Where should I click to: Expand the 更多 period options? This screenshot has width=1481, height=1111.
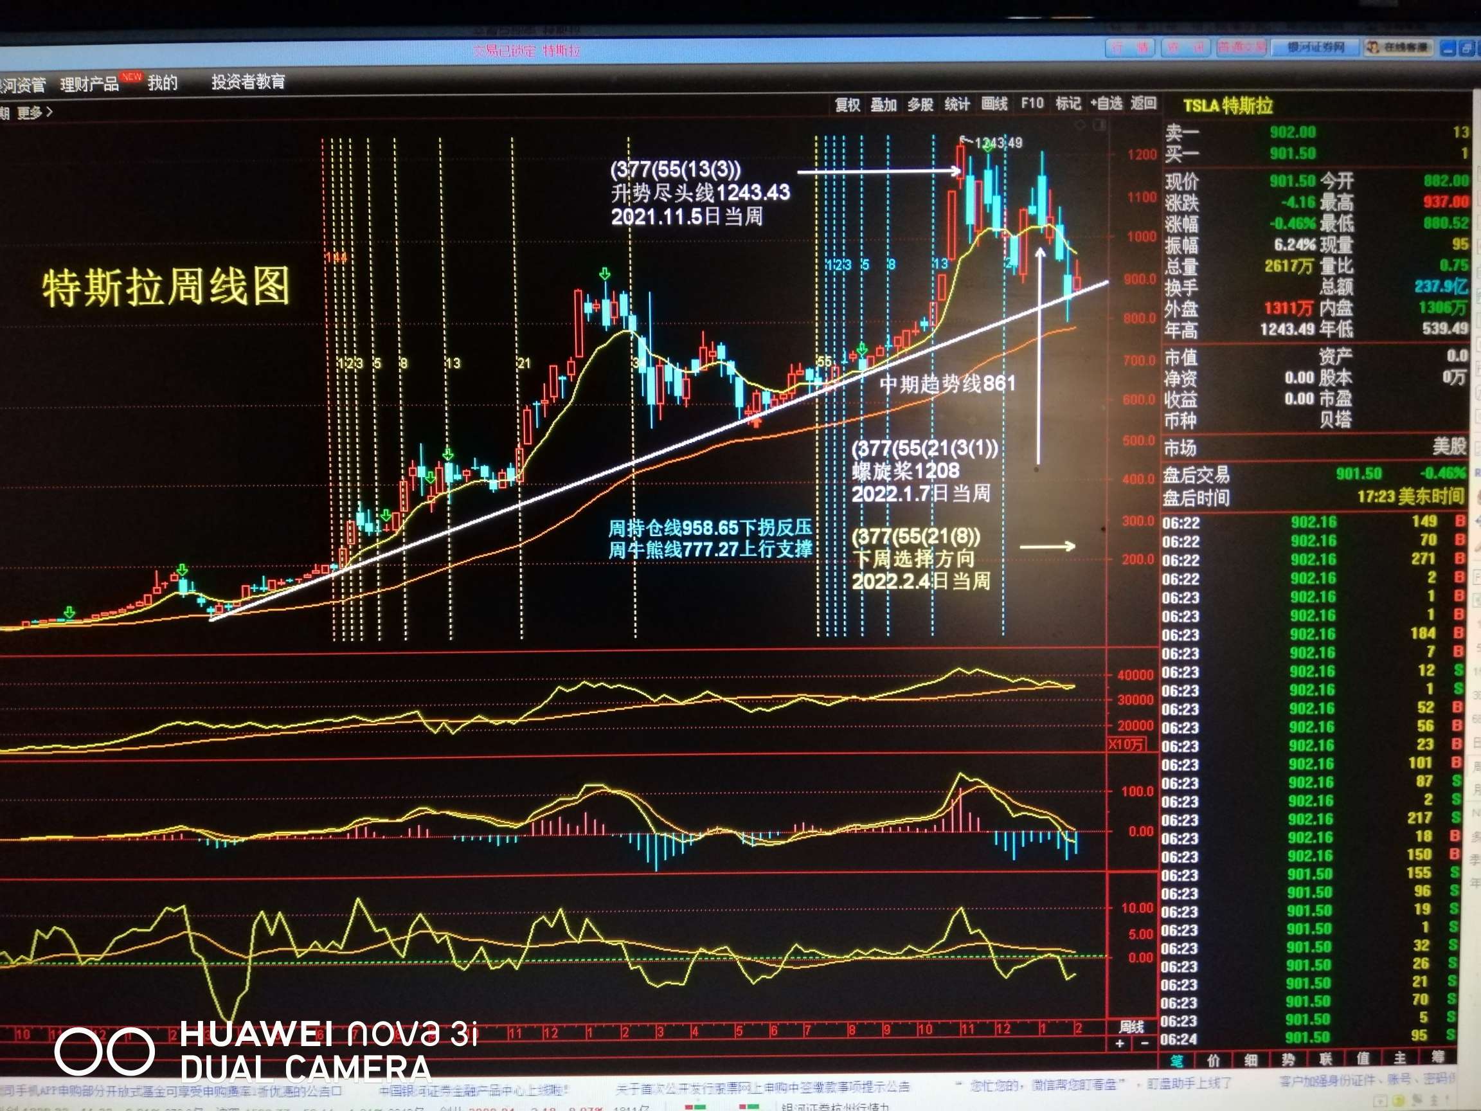34,113
